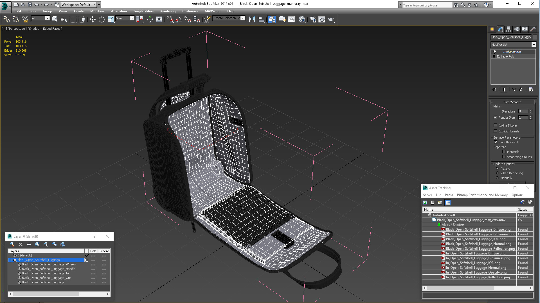Toggle Spinner Snap icon
This screenshot has height=303, width=540.
click(197, 19)
